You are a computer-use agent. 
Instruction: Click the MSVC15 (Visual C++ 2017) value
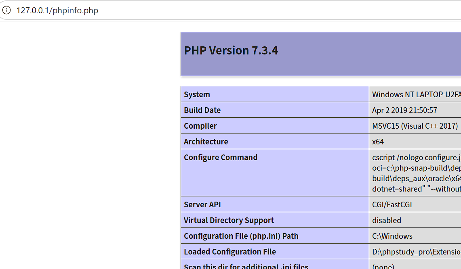tap(415, 126)
